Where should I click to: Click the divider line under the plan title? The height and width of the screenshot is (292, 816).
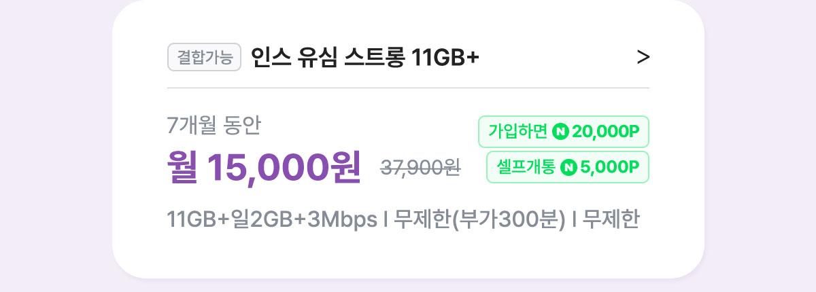point(408,88)
